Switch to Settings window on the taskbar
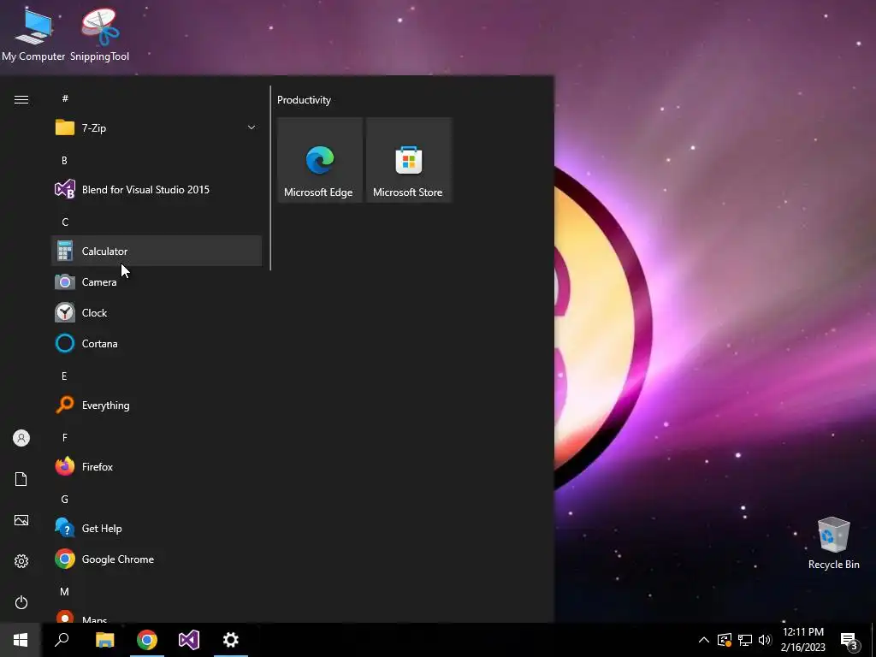The height and width of the screenshot is (657, 876). pos(231,640)
